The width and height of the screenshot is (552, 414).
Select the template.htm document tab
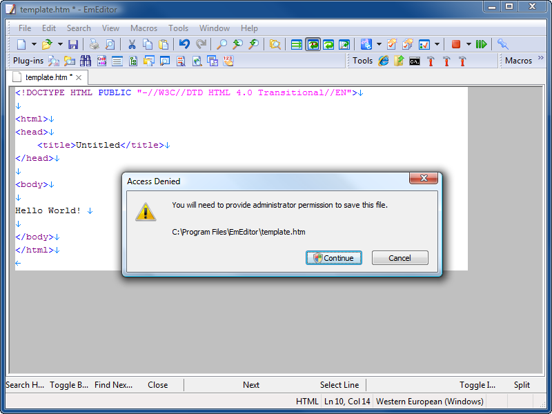47,77
